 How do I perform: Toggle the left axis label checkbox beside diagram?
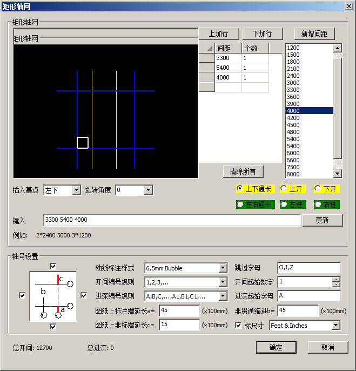point(22,295)
